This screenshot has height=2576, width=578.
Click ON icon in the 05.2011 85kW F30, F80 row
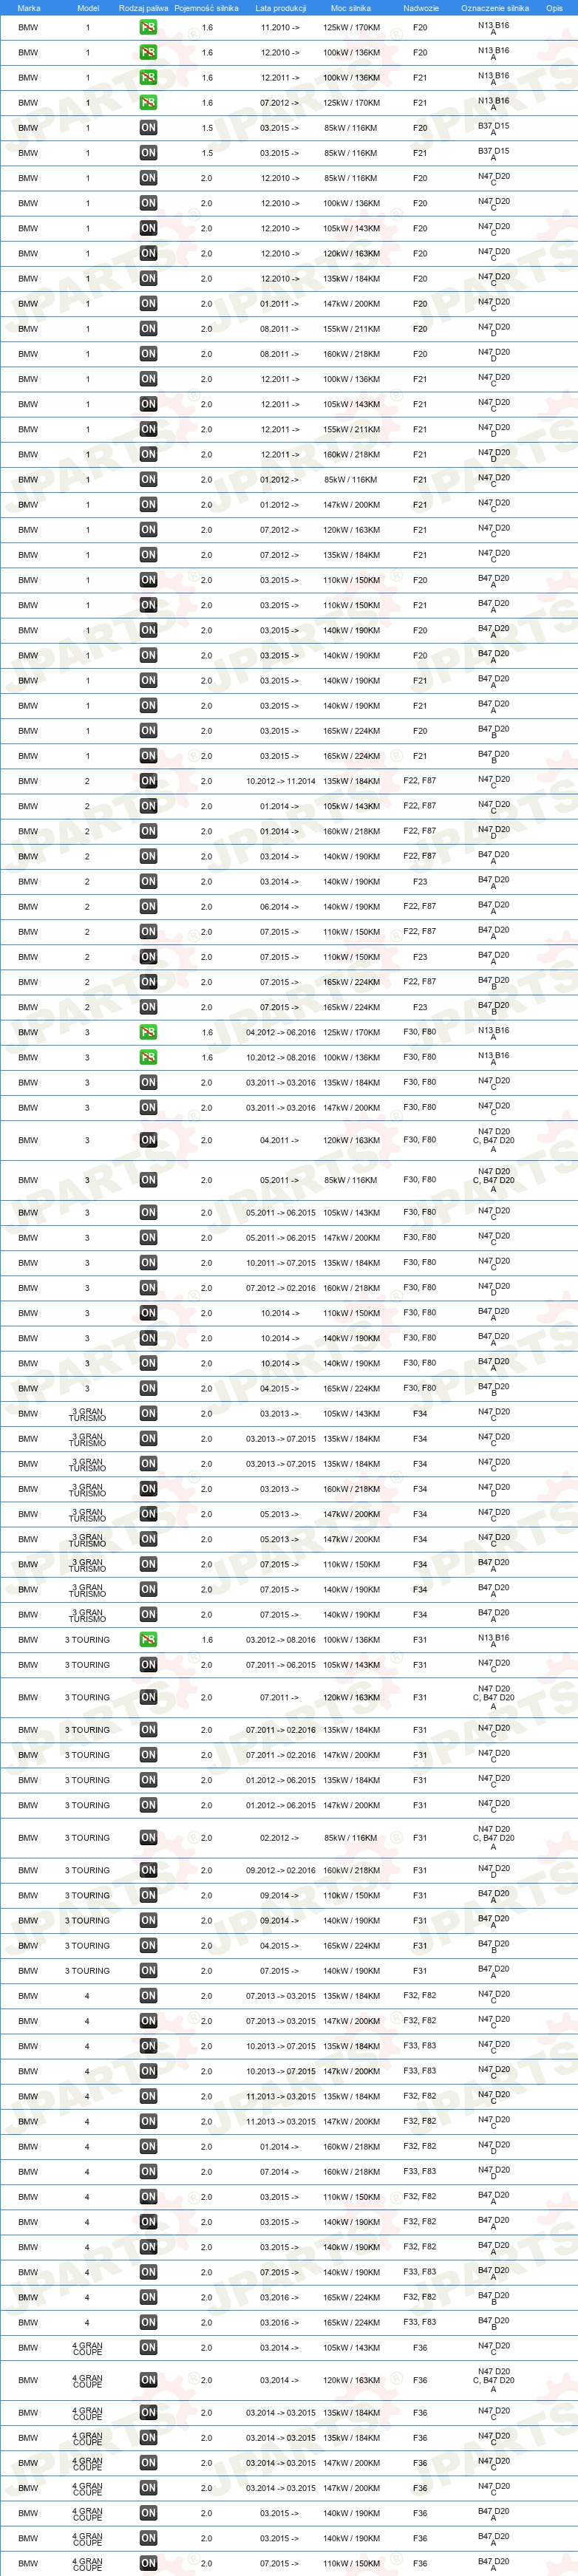pos(148,1180)
